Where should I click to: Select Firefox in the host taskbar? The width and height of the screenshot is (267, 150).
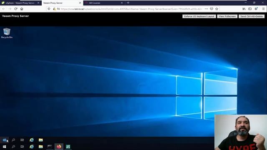point(59,147)
